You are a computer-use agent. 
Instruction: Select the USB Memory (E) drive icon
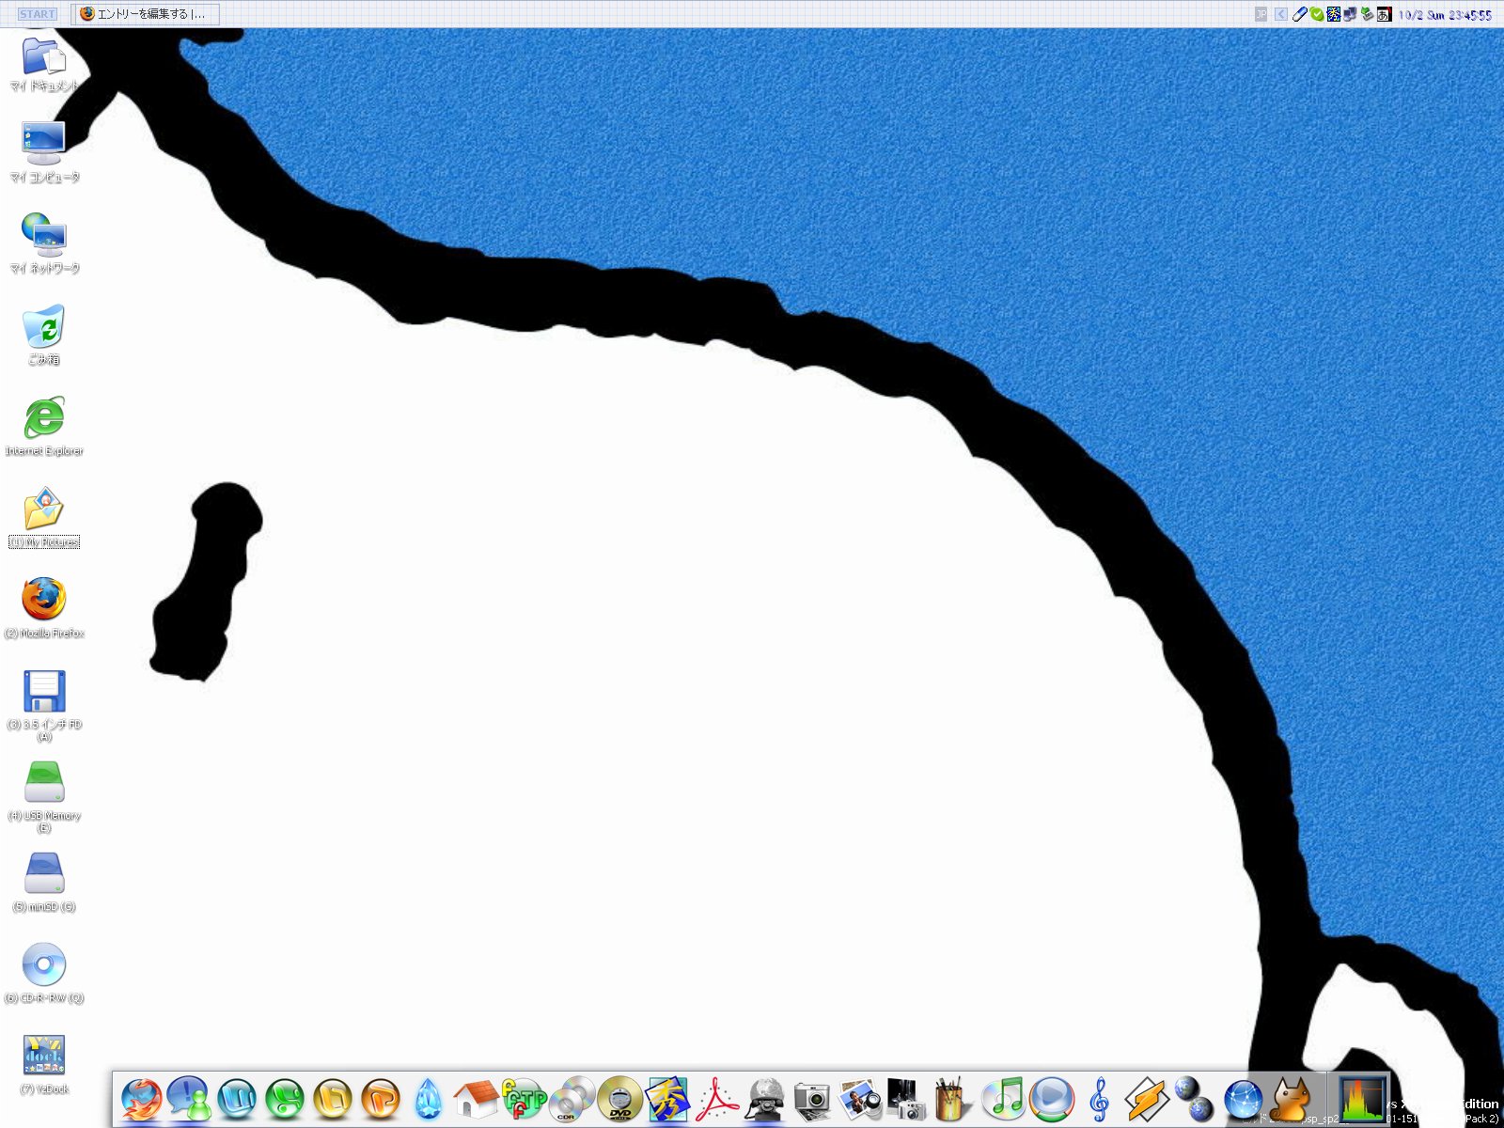click(x=43, y=784)
